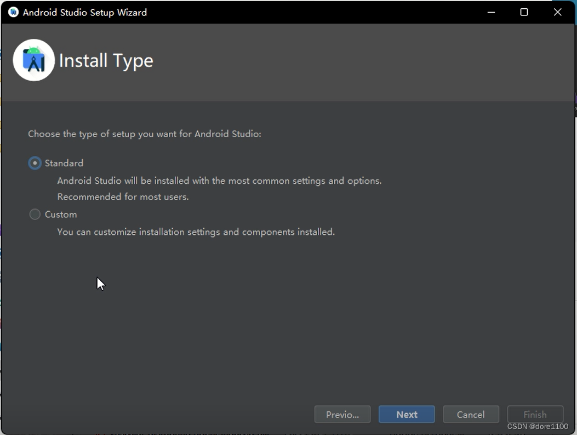The image size is (577, 435).
Task: Click the 'Install Type' heading text
Action: (106, 61)
